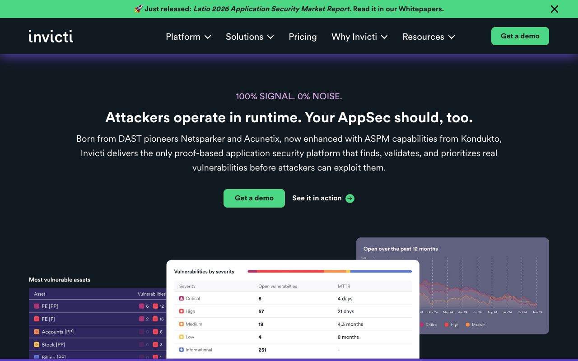Click the High legend dot under the chart

click(447, 324)
